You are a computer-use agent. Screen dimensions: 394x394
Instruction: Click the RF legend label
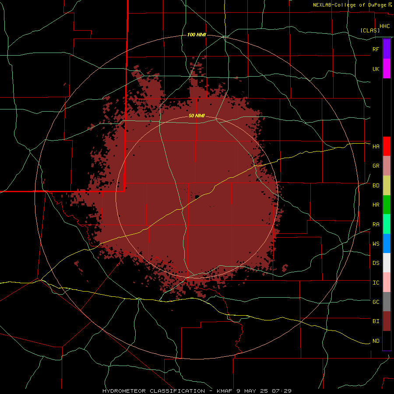point(376,49)
